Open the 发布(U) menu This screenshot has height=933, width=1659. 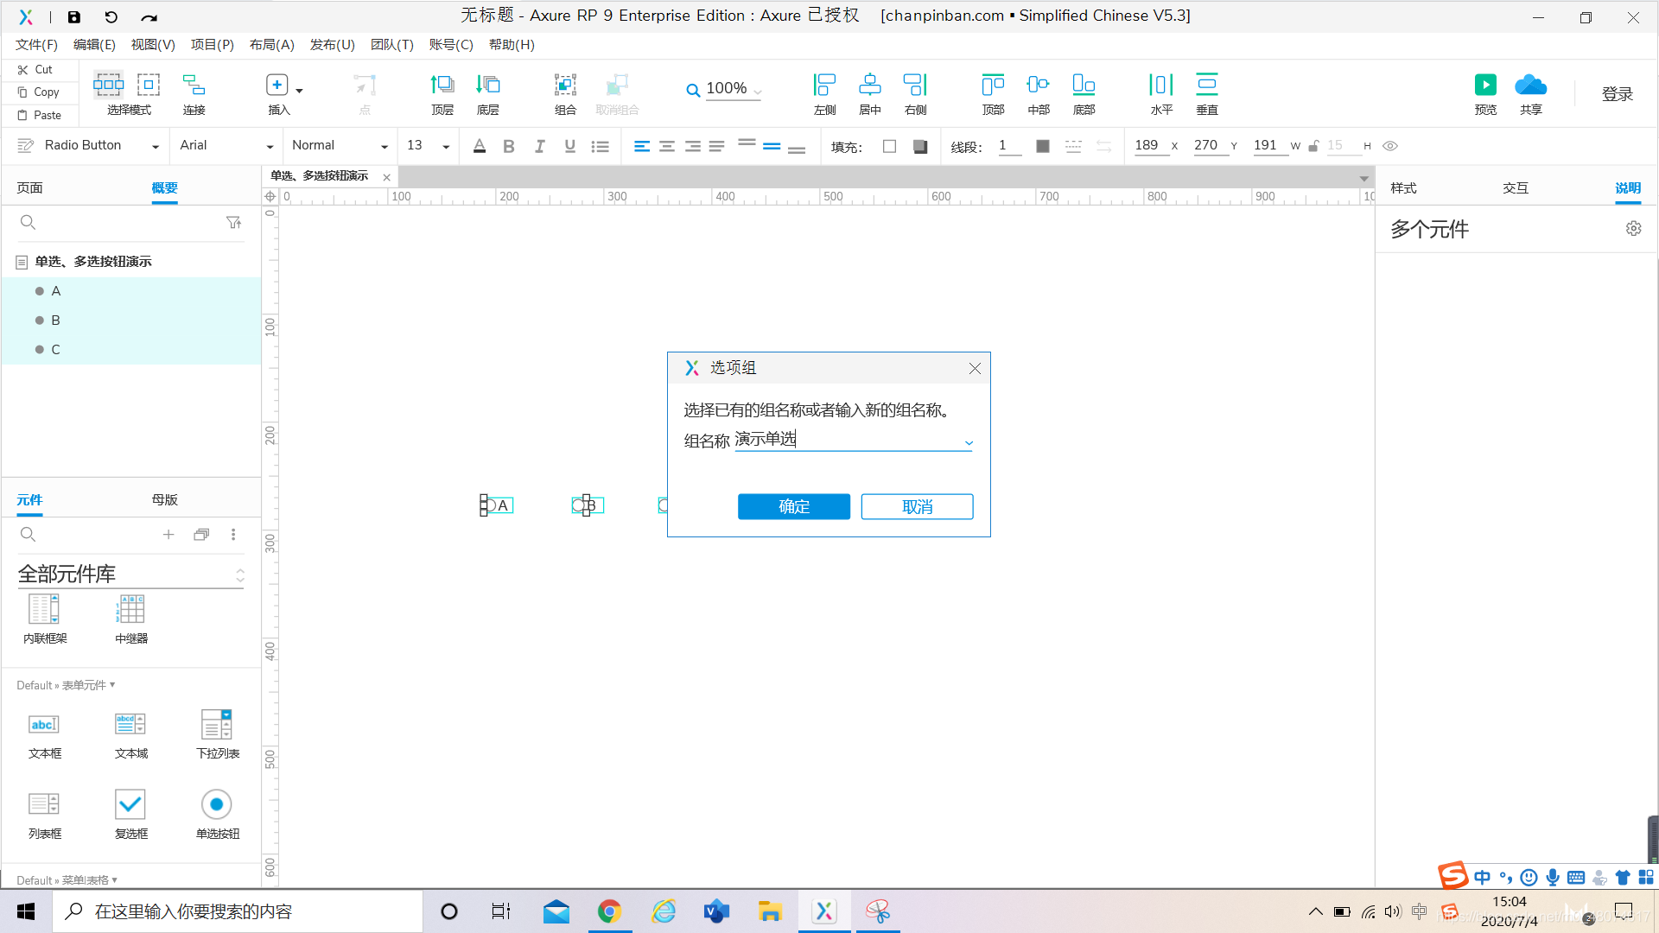(332, 45)
